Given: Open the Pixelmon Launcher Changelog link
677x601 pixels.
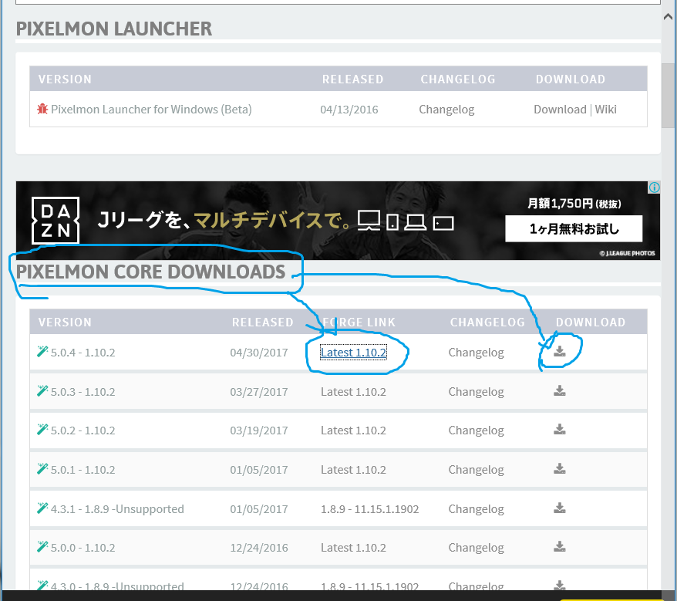Looking at the screenshot, I should coord(446,110).
